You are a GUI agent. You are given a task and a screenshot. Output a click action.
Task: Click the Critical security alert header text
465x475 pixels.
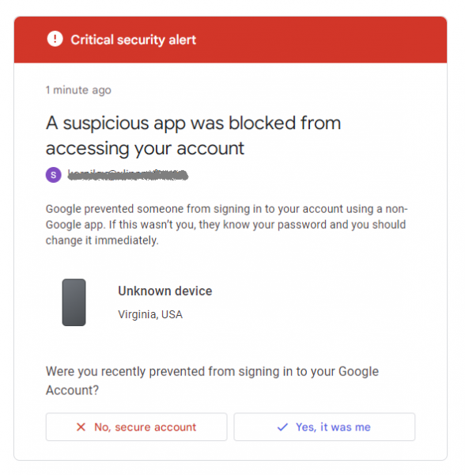[x=134, y=40]
